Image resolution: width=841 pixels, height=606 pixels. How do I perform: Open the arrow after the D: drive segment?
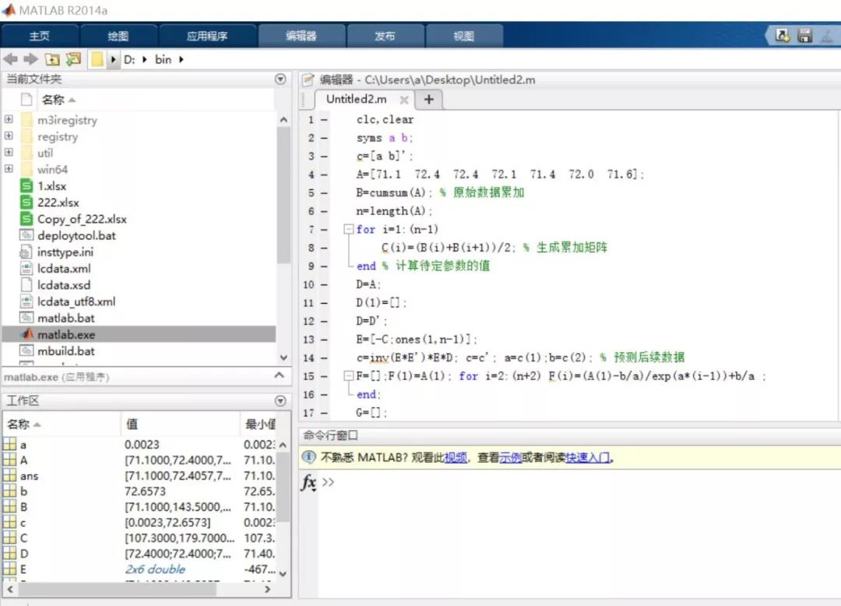coord(145,59)
